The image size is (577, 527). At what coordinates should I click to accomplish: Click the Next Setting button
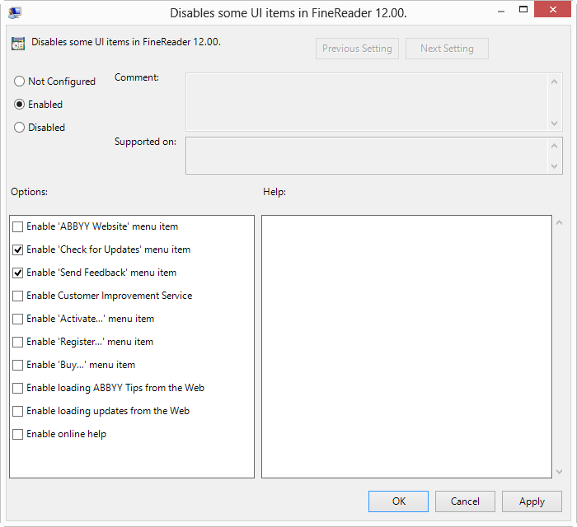click(447, 49)
